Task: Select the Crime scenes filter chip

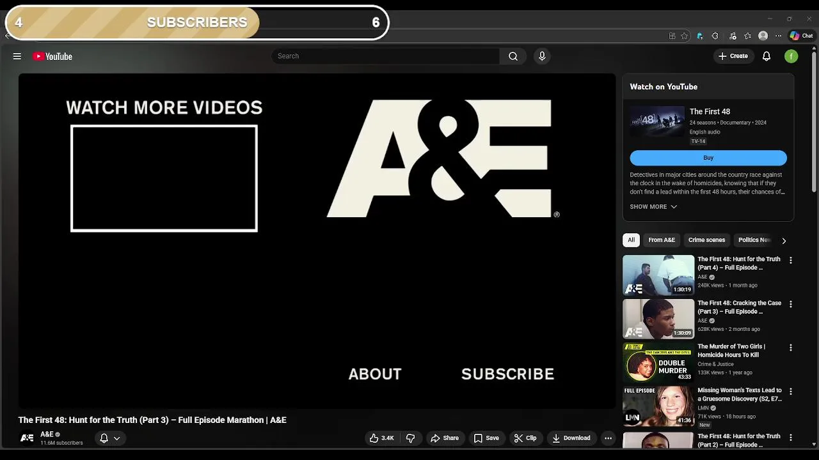Action: [706, 240]
